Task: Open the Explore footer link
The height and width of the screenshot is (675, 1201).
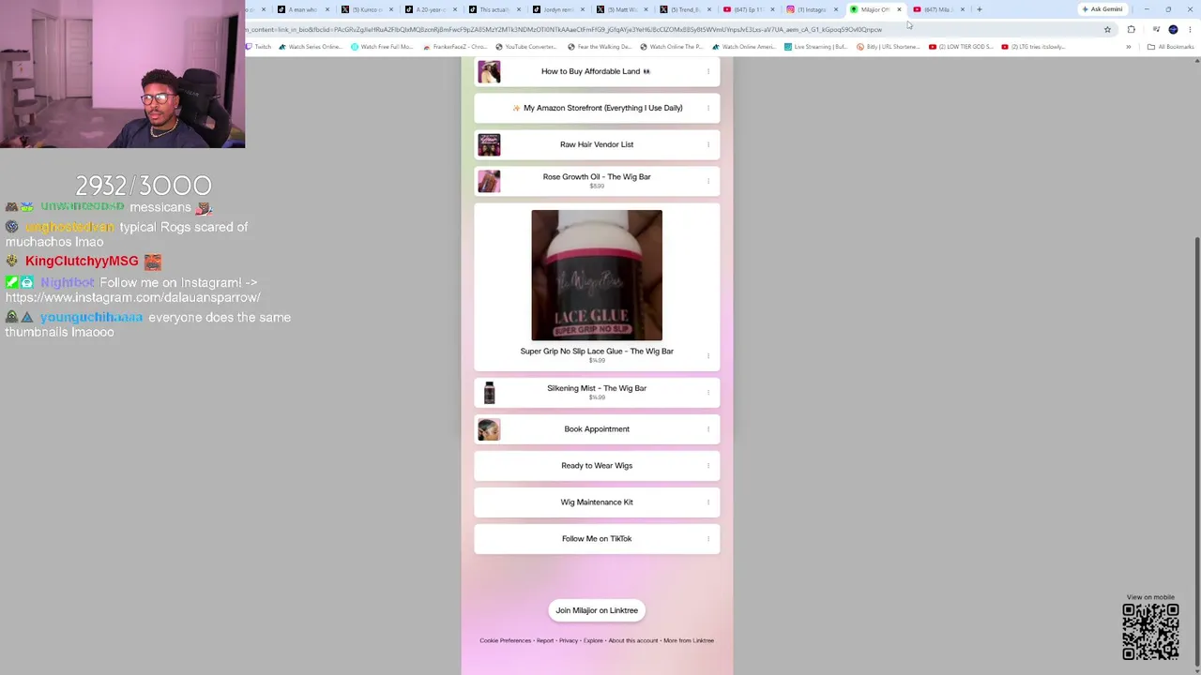Action: (x=593, y=640)
